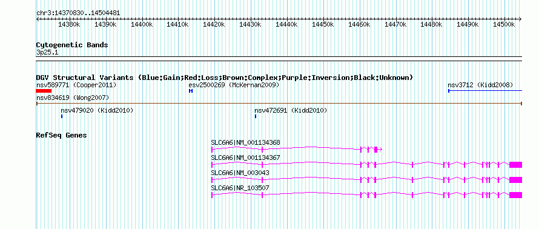Click the nsv3712 (Kidd2008) label
Image resolution: width=539 pixels, height=229 pixels.
(480, 85)
